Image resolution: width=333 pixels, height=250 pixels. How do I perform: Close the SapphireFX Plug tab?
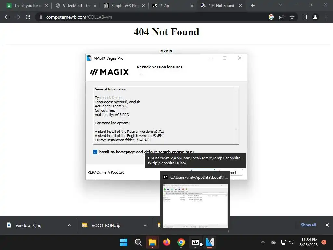click(143, 6)
